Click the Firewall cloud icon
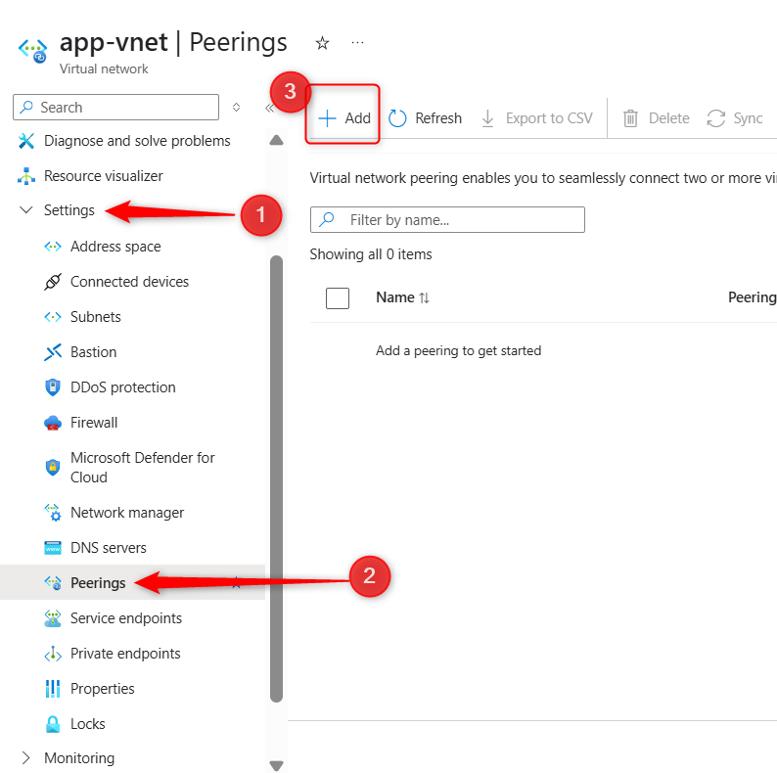The height and width of the screenshot is (773, 777). pos(53,423)
